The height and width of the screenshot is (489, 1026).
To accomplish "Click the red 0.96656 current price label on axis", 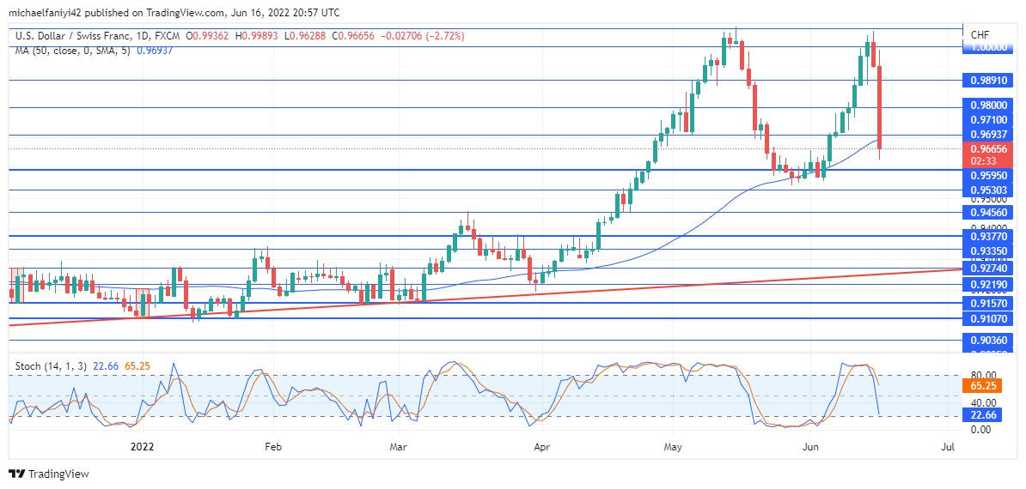I will 990,148.
